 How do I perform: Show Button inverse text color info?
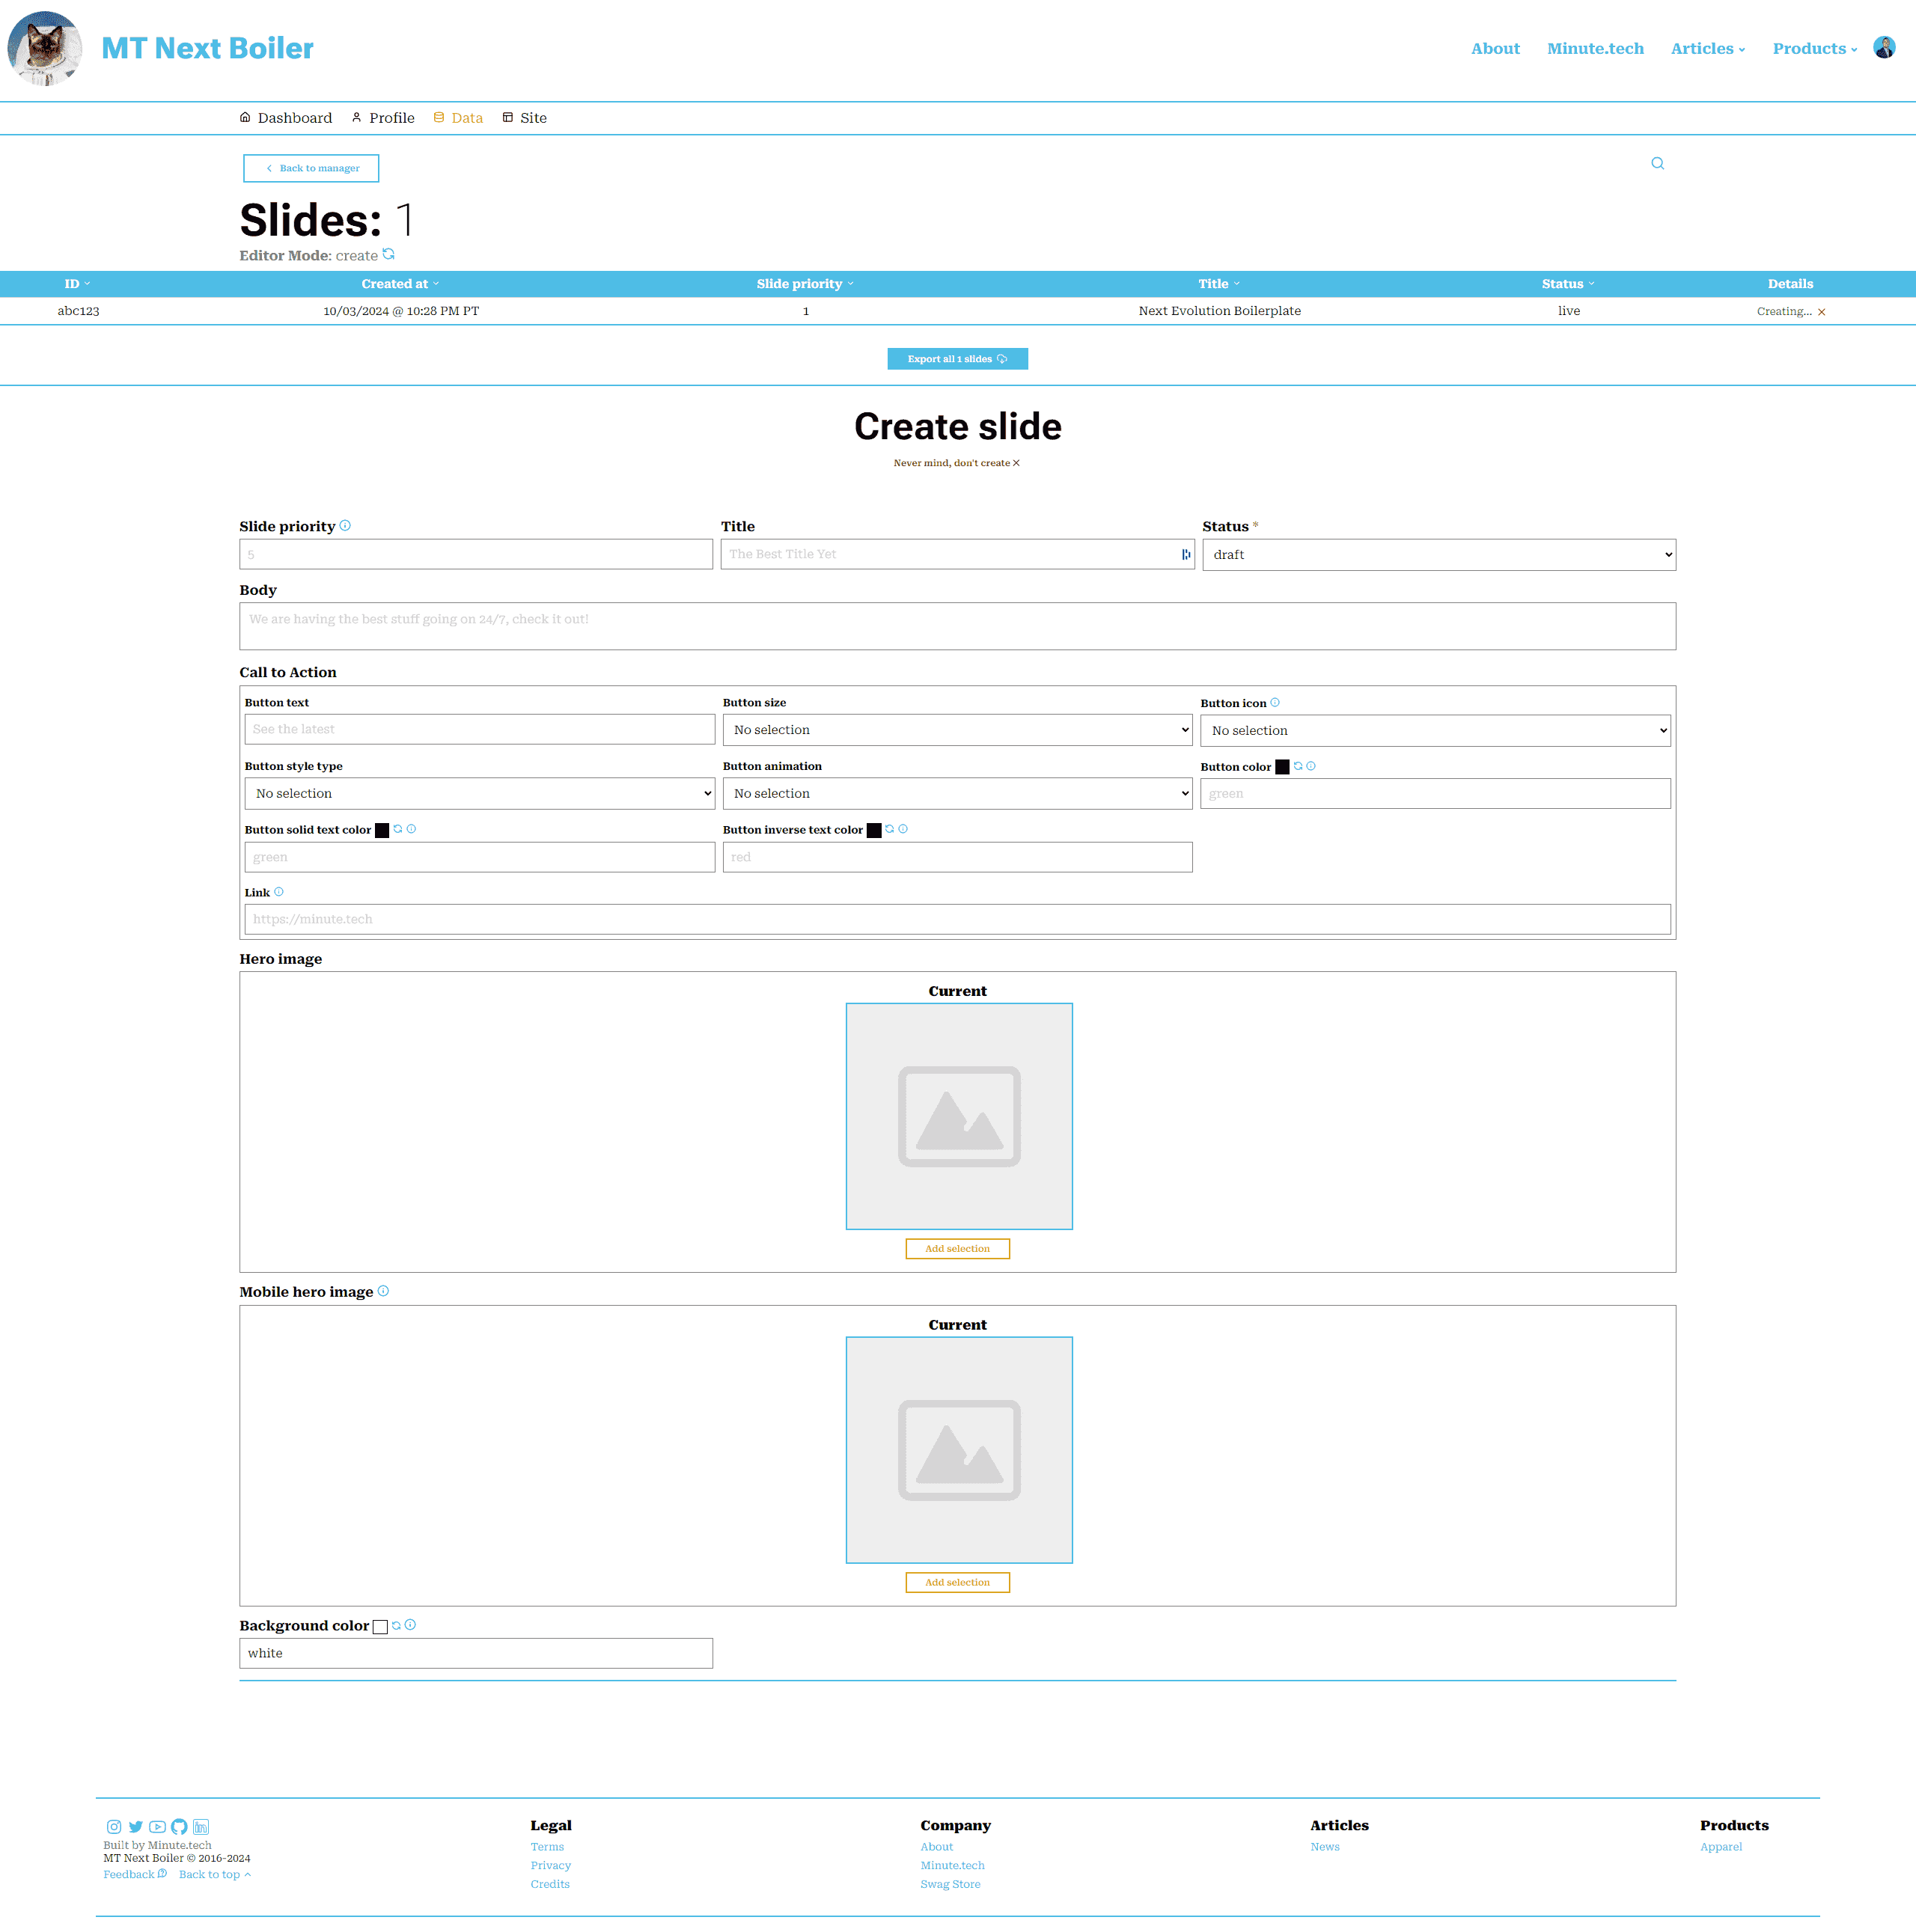(x=903, y=829)
